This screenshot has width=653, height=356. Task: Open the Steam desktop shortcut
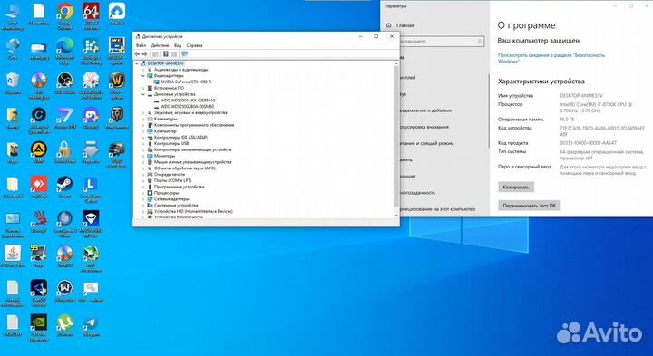tap(64, 187)
